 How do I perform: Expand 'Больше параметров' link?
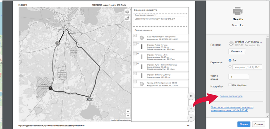click(231, 96)
